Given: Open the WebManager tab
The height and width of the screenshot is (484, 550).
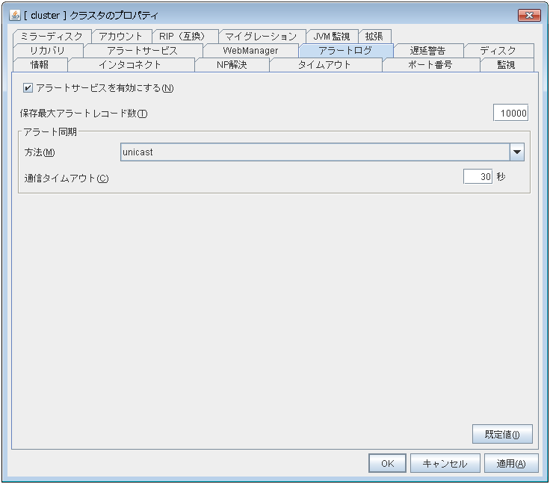Looking at the screenshot, I should [250, 51].
